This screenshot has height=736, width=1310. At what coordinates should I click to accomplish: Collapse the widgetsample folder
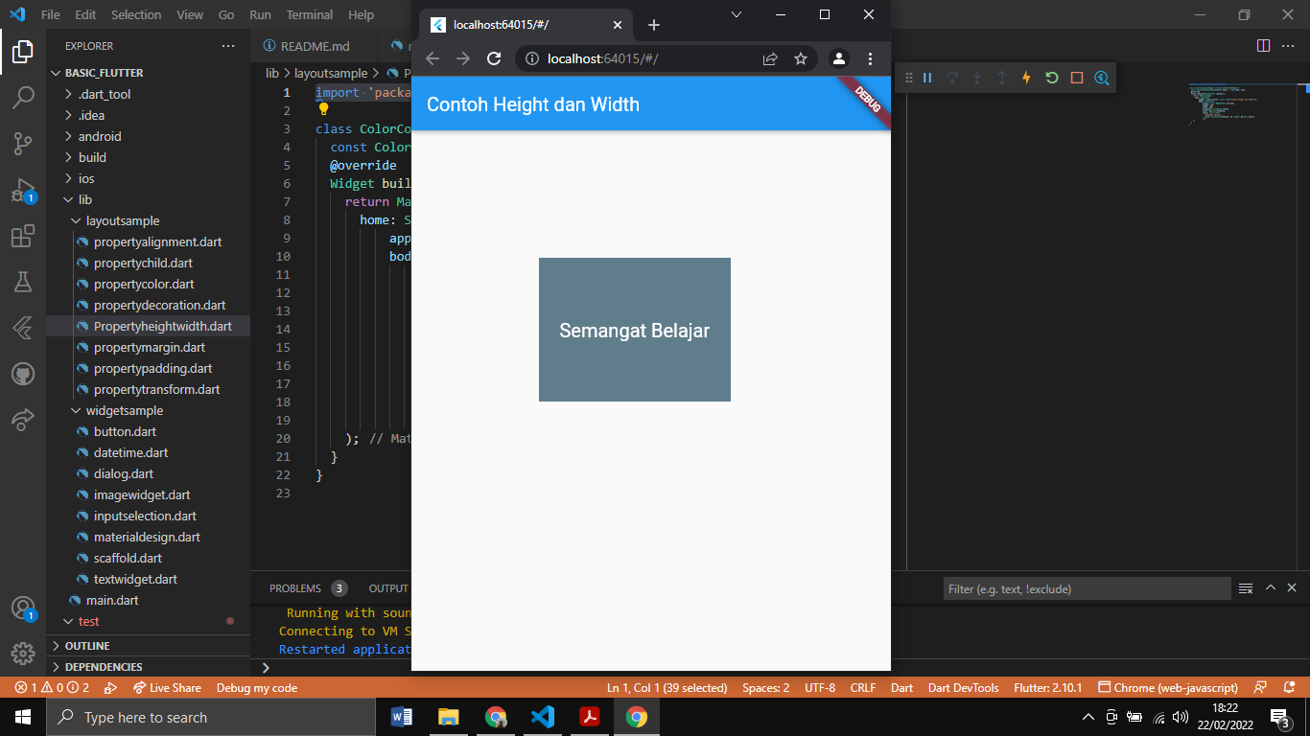click(x=76, y=410)
